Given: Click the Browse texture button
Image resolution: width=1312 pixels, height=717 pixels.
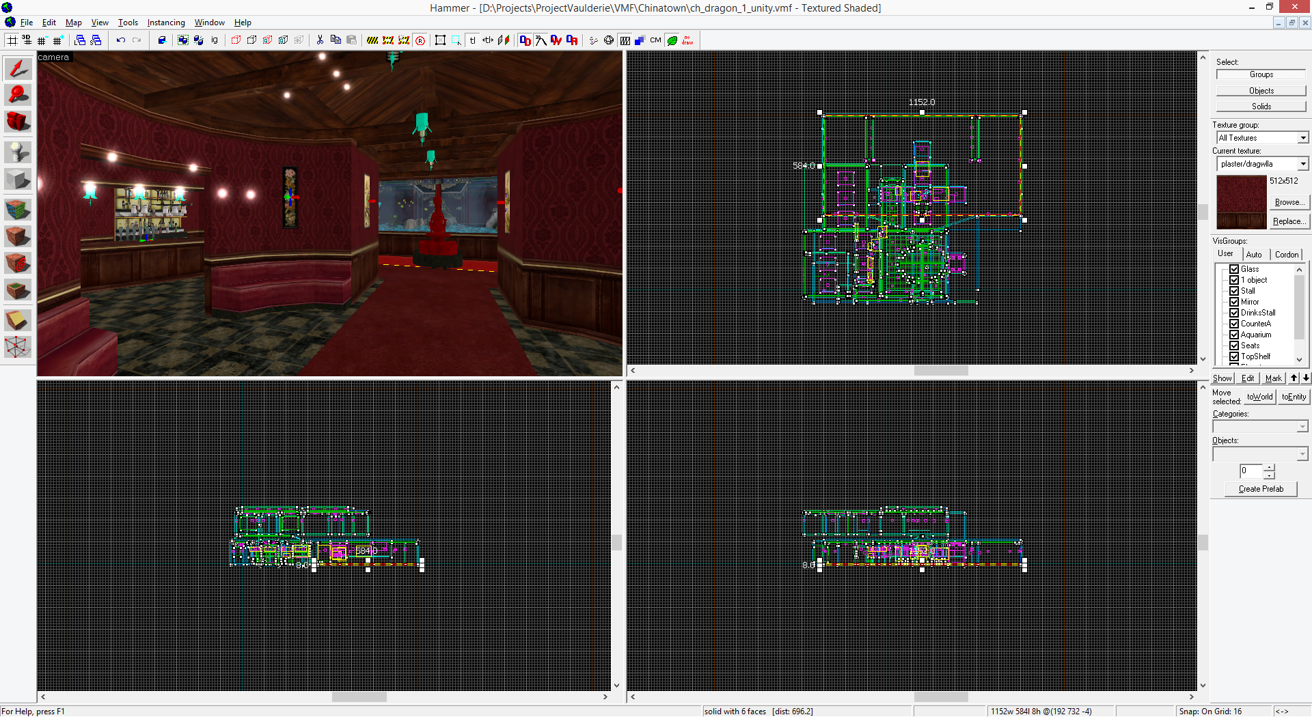Looking at the screenshot, I should click(x=1289, y=202).
